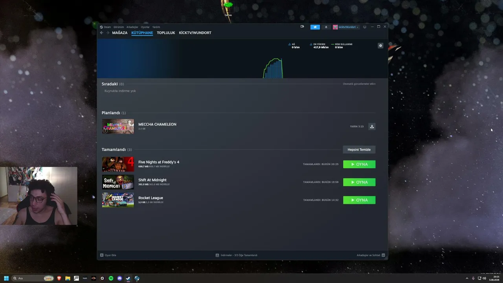Screen dimensions: 503x283
Task: Click the 'DİSK KULLANIMI' stat
Action: pyautogui.click(x=342, y=46)
